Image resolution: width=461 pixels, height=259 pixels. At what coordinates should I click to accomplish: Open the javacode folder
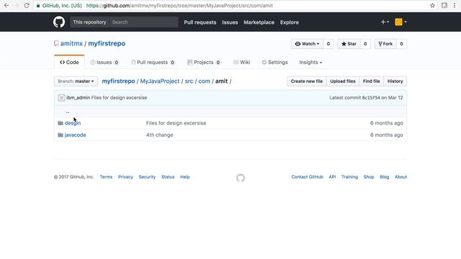tap(75, 135)
